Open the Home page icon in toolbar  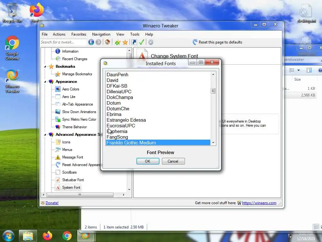pos(107,42)
